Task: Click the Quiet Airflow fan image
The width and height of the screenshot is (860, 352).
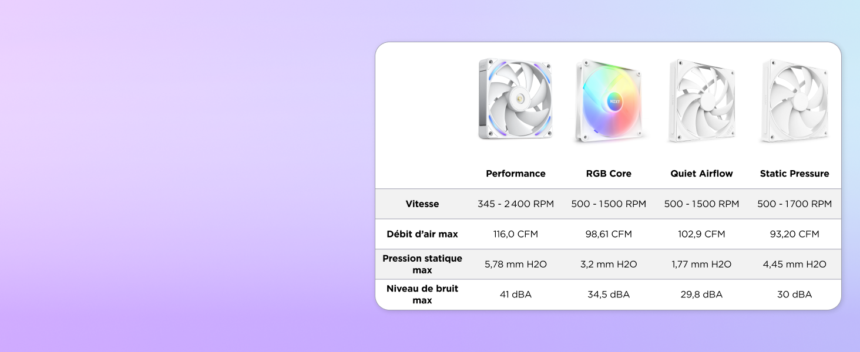Action: pos(701,101)
